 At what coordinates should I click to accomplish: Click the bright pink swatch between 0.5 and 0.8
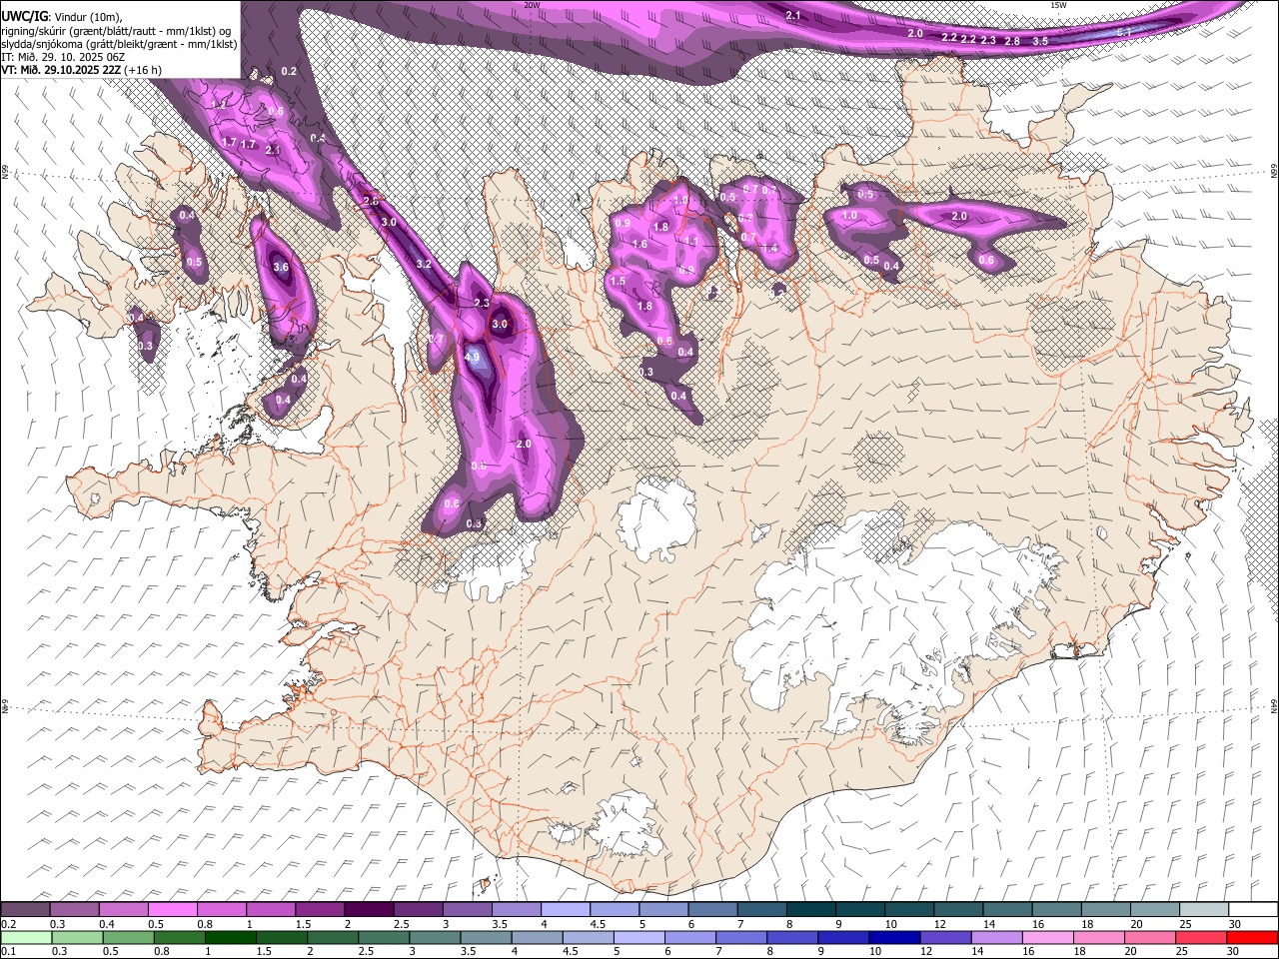tap(172, 910)
